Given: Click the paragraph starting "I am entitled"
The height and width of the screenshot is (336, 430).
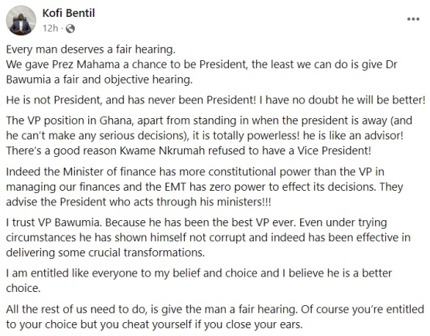Looking at the screenshot, I should click(199, 280).
